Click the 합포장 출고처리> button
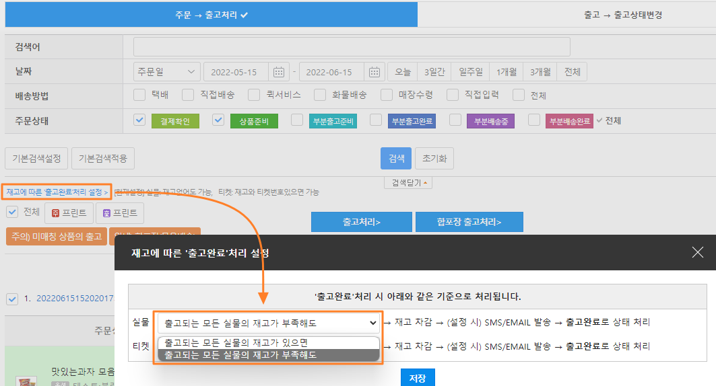The width and height of the screenshot is (716, 386). click(x=469, y=222)
